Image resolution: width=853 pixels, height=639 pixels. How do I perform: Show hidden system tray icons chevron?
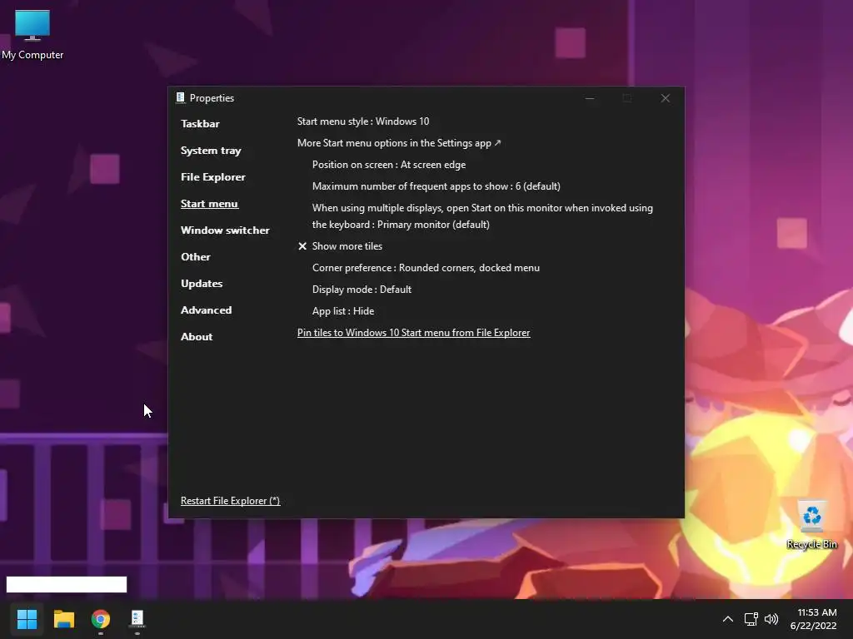coord(727,619)
